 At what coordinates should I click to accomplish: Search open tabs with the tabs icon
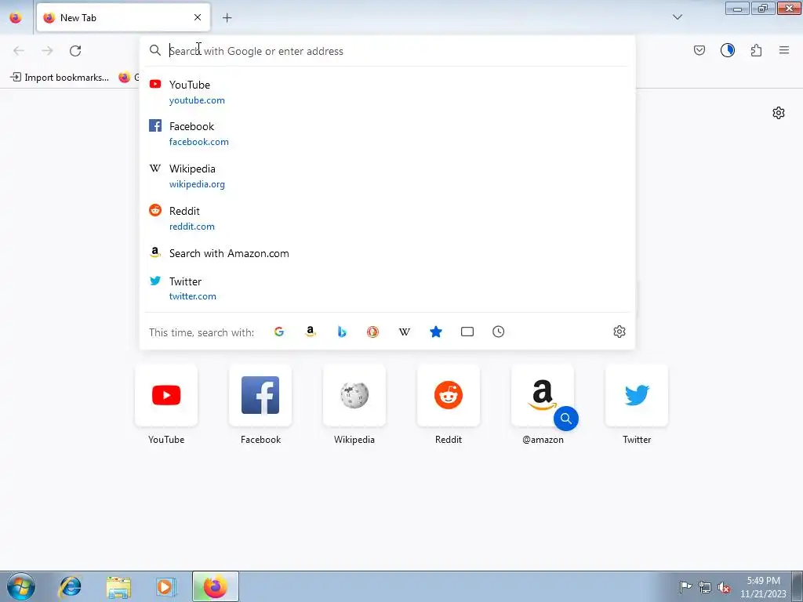tap(467, 332)
